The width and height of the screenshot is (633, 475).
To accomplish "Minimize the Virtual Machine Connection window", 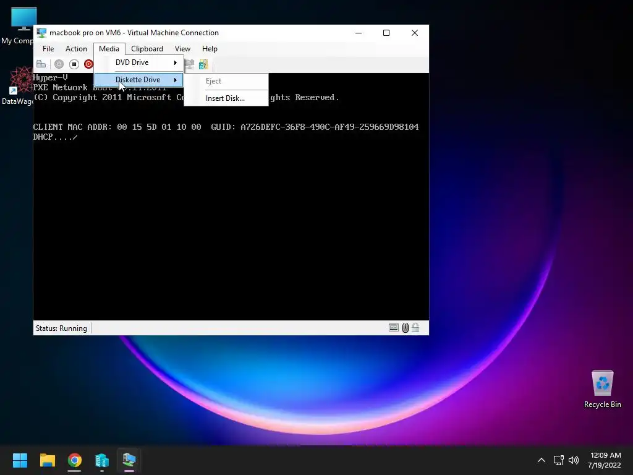I will click(359, 33).
